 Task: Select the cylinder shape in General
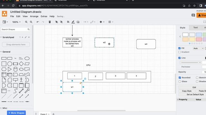coord(15,69)
